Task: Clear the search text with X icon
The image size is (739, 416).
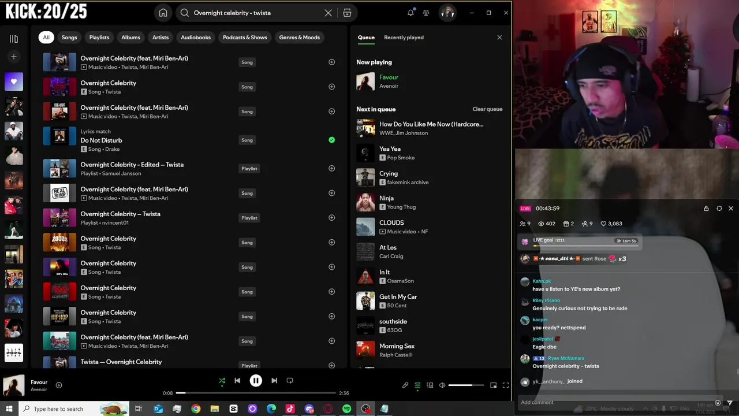Action: pyautogui.click(x=328, y=13)
